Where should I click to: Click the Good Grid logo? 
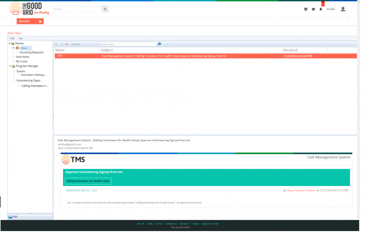tap(29, 9)
